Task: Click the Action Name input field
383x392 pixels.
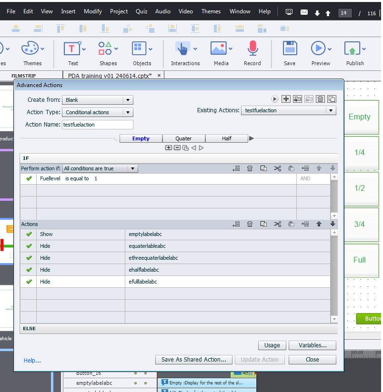Action: [98, 125]
